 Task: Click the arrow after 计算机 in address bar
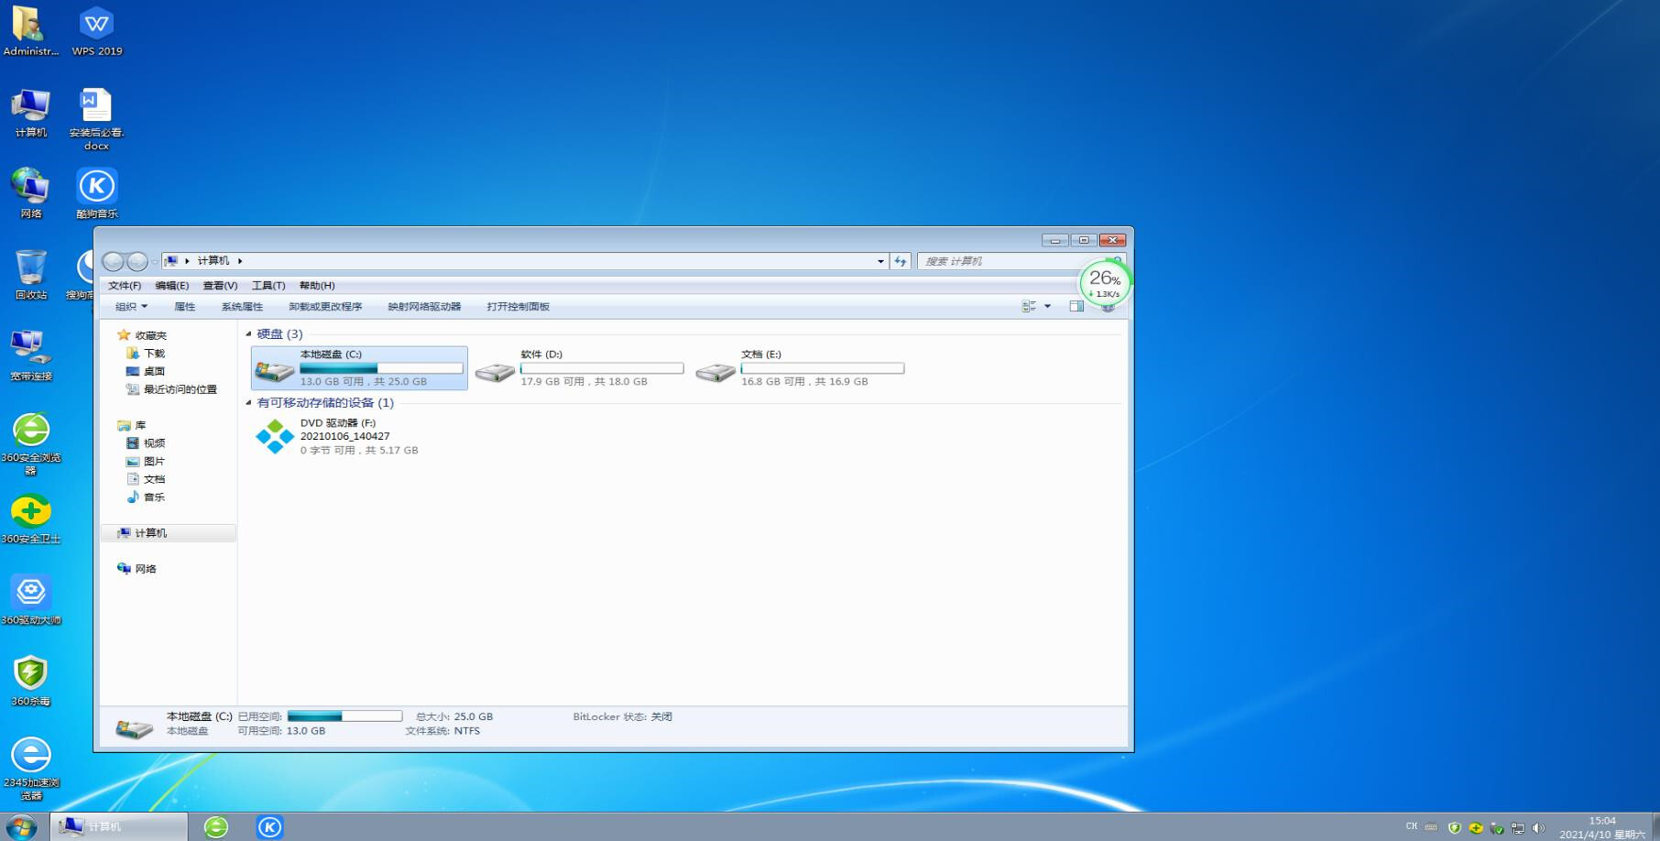pos(240,261)
